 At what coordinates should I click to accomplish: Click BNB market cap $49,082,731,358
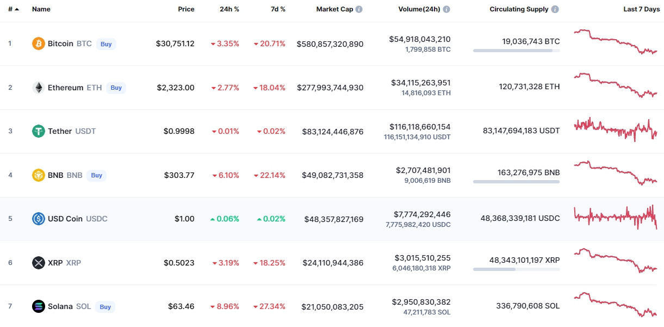click(333, 175)
